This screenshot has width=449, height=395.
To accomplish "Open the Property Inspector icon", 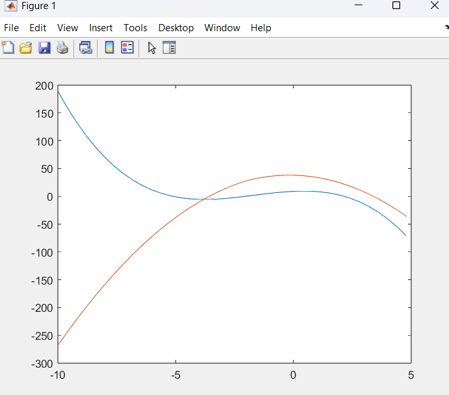I will (169, 47).
